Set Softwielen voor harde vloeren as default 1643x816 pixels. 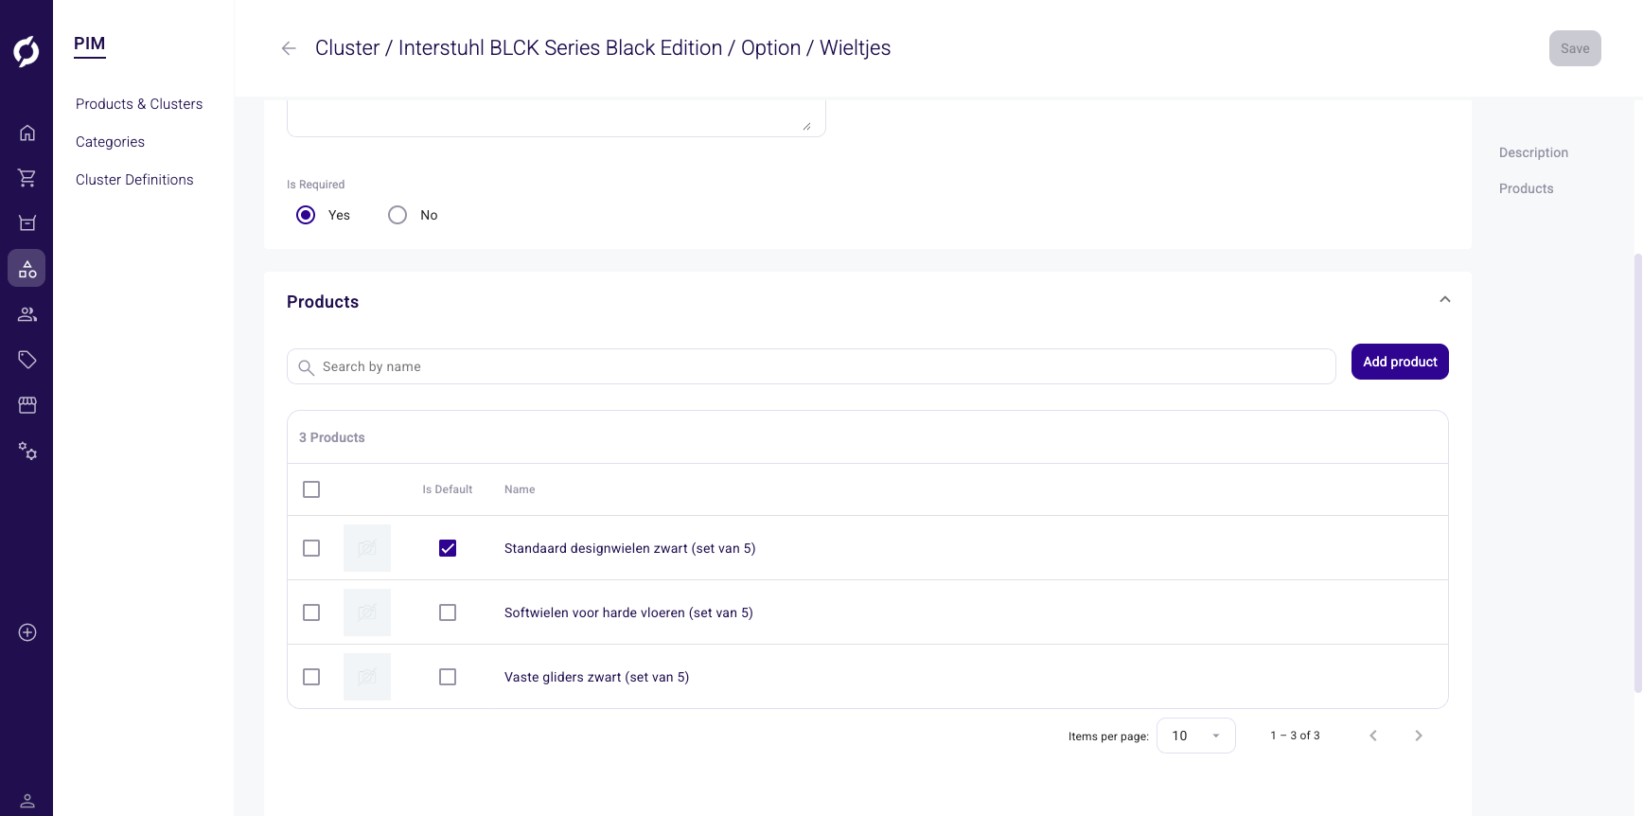(x=448, y=612)
